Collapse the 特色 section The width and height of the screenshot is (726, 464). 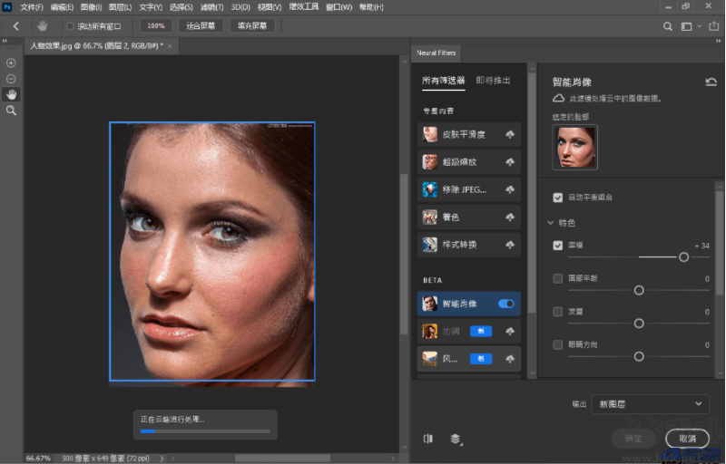(550, 222)
